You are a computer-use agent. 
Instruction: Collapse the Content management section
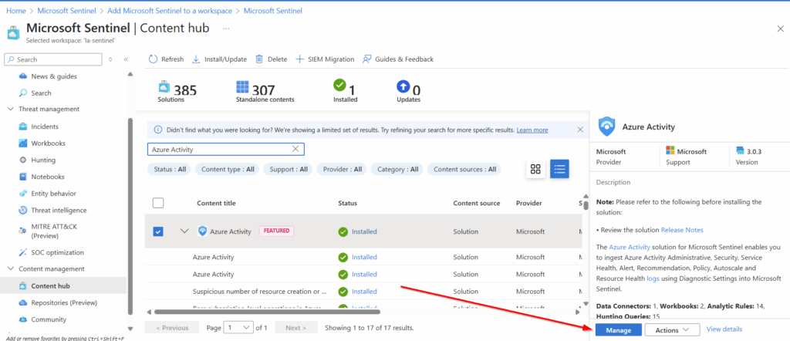point(11,269)
